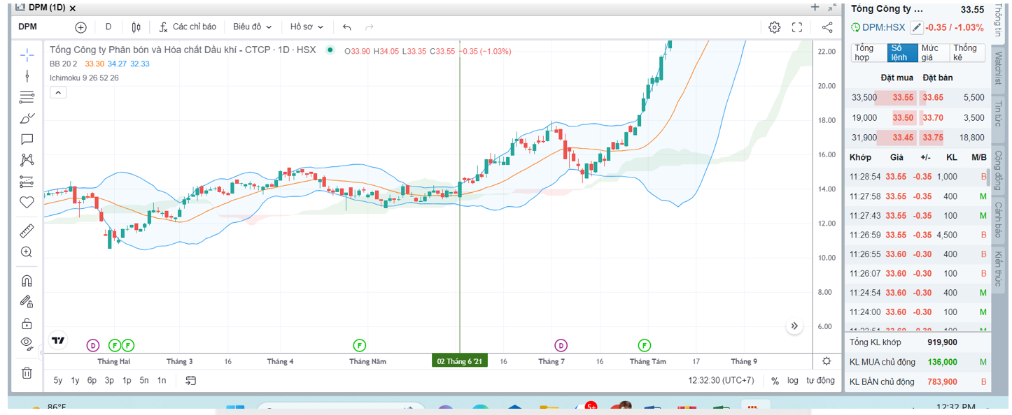Jump to the latest bar using double-arrow button

794,326
